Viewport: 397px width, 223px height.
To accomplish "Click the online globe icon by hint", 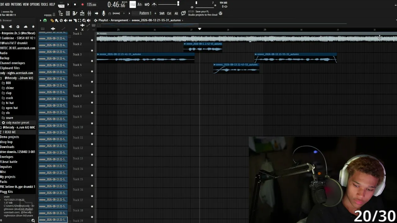I will point(221,13).
